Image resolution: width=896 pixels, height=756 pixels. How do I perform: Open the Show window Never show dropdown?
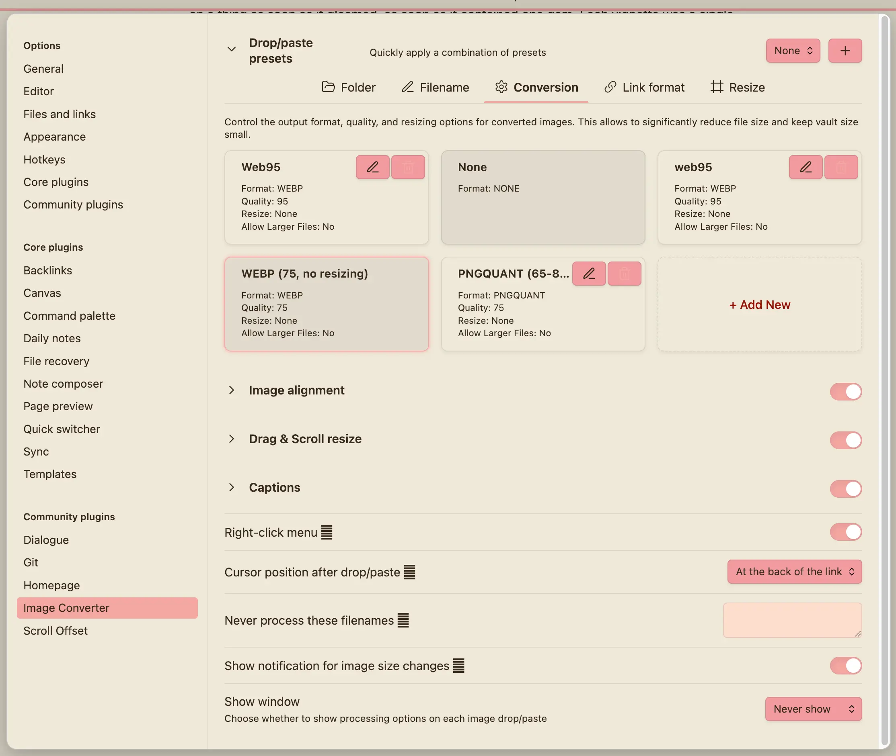[813, 709]
